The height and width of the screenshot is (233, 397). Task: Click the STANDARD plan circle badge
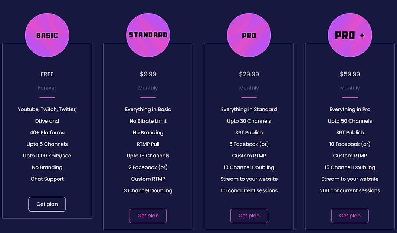tap(148, 35)
